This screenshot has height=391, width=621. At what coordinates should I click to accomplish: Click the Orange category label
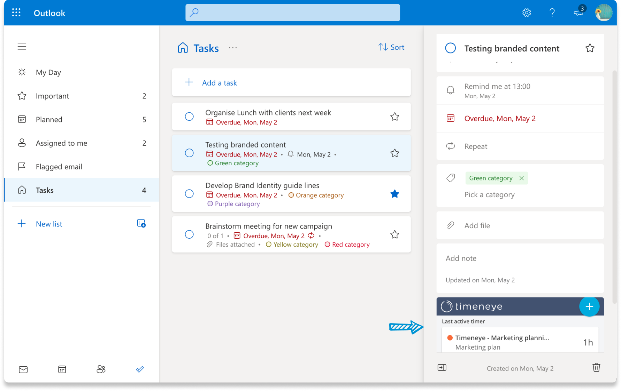[316, 195]
